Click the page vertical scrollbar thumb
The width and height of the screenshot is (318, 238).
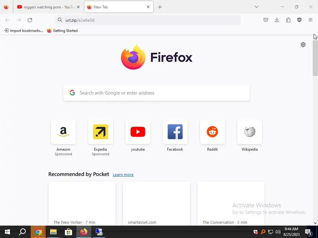[315, 58]
